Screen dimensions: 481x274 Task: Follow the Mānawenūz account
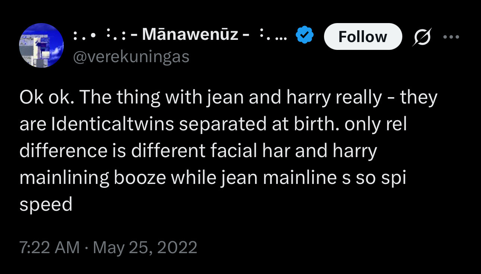pos(363,36)
